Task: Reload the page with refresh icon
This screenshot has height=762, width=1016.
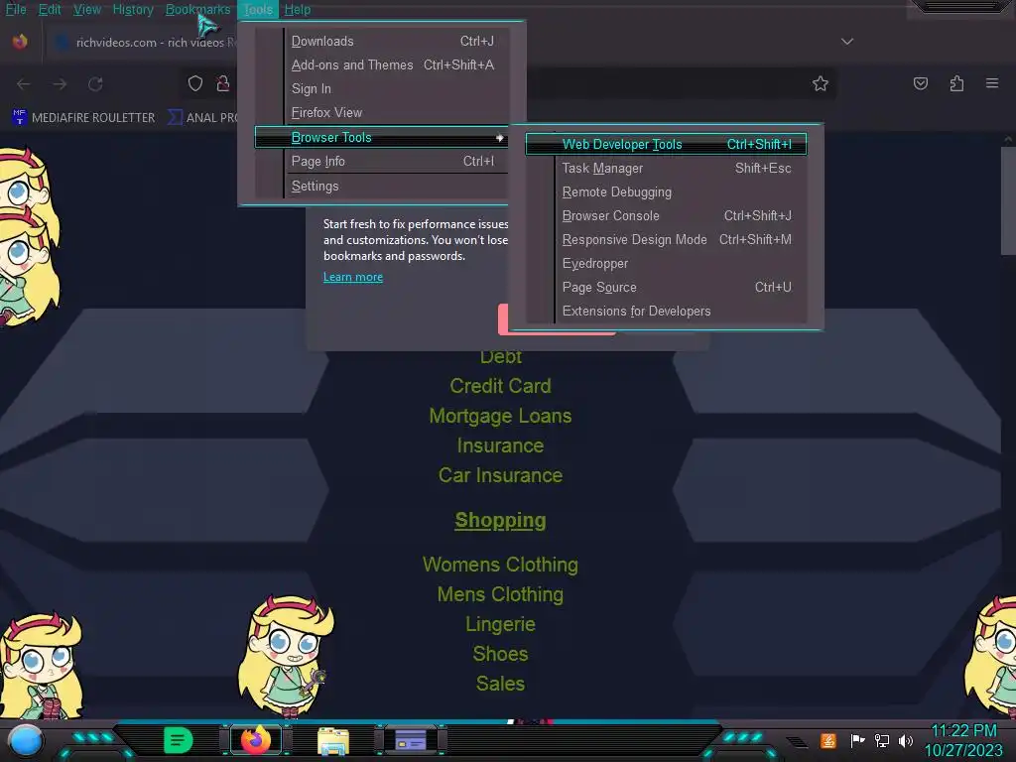Action: click(x=96, y=84)
